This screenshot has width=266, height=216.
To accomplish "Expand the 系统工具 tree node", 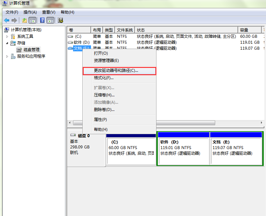I will [7, 36].
